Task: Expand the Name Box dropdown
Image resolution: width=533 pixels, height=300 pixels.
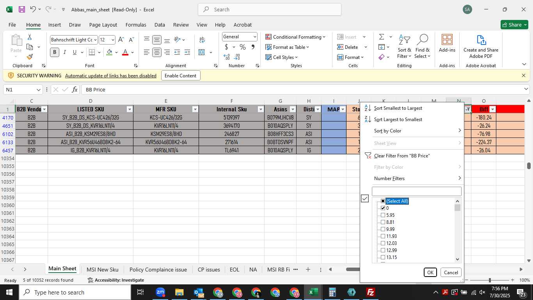Action: tap(38, 89)
